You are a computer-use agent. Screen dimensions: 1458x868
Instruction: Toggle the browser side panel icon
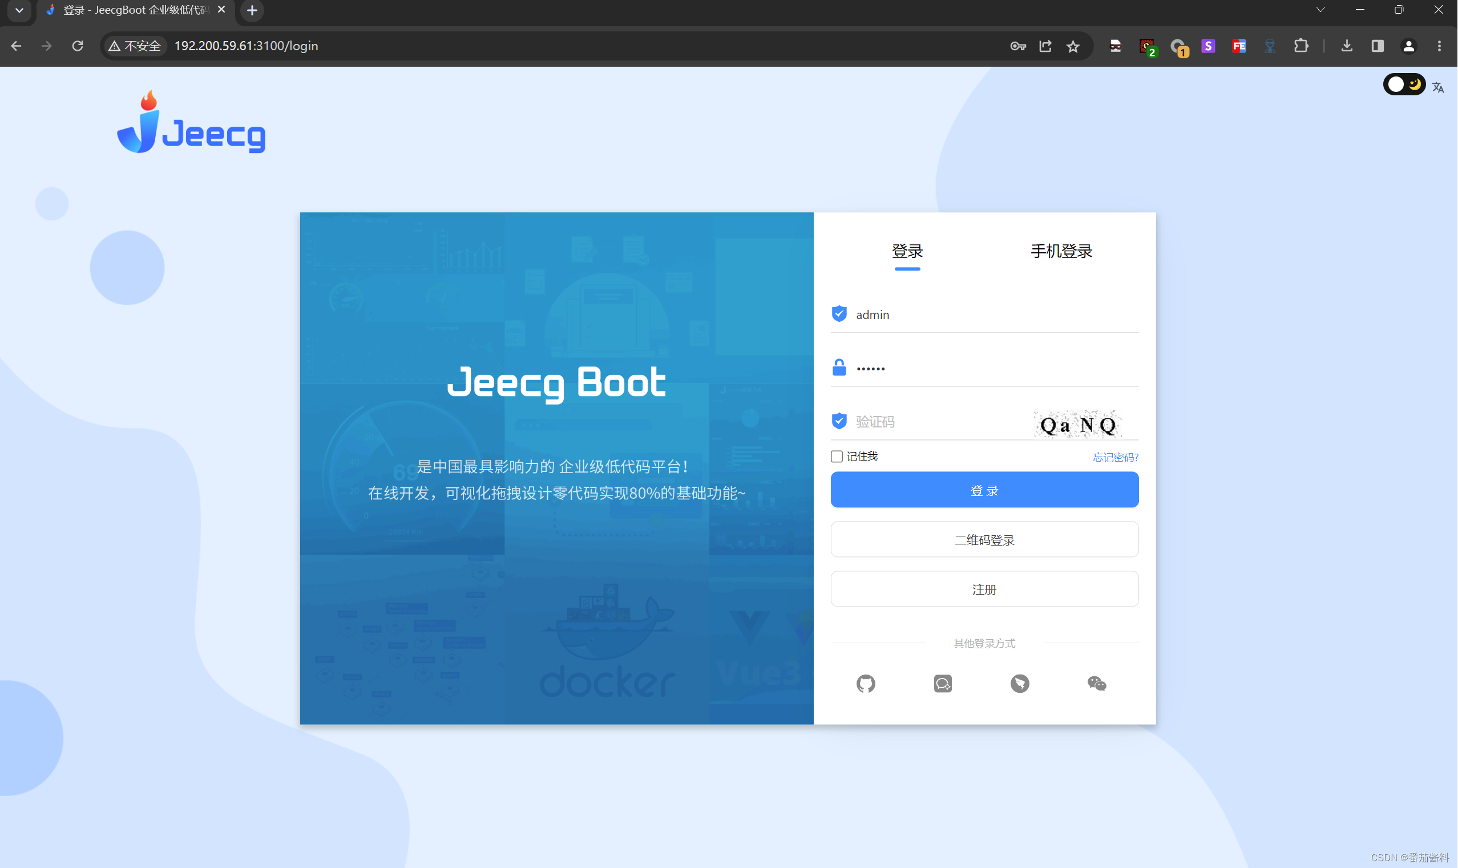[1378, 46]
